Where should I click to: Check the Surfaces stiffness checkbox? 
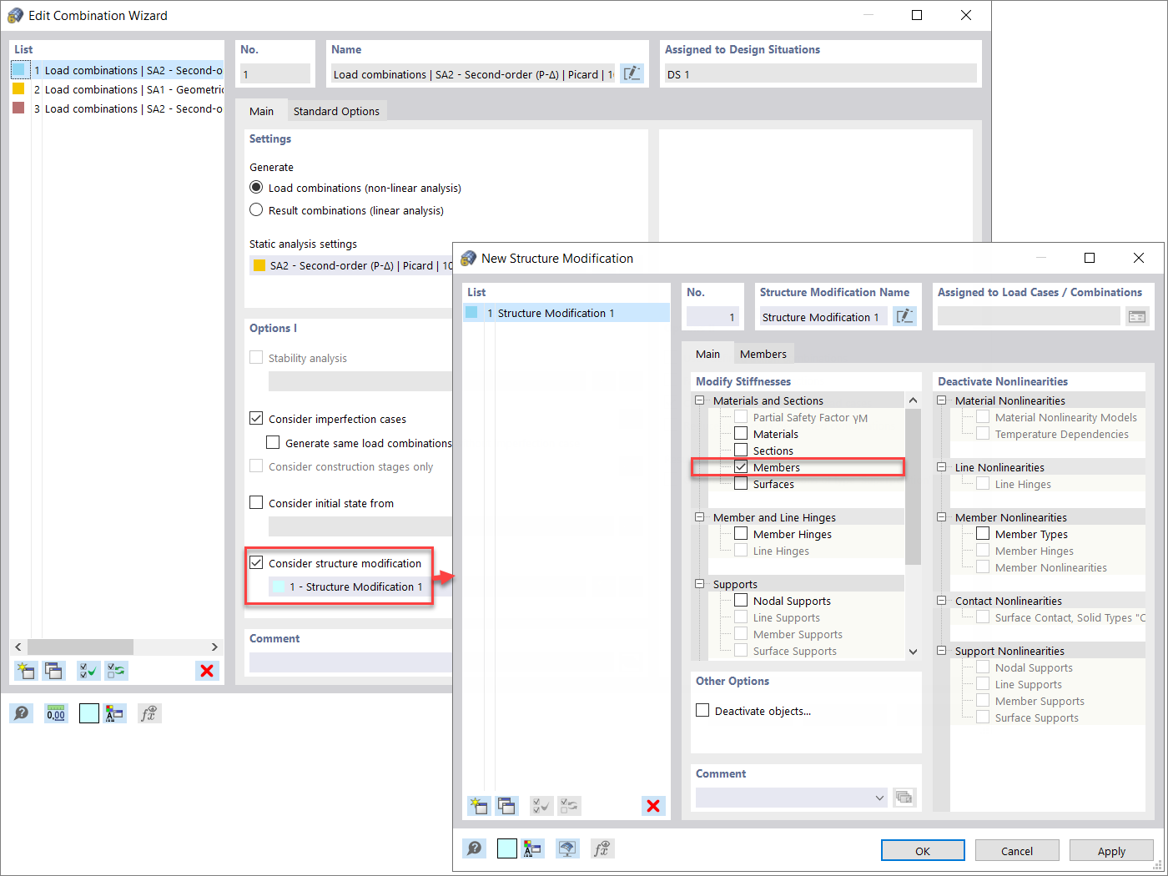click(x=741, y=483)
